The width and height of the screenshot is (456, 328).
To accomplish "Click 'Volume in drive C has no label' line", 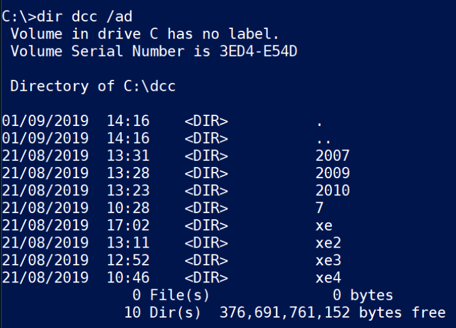I will tap(145, 34).
